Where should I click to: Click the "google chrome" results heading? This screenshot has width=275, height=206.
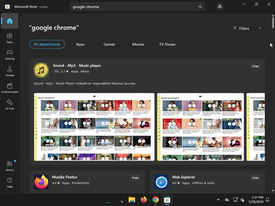click(x=54, y=28)
